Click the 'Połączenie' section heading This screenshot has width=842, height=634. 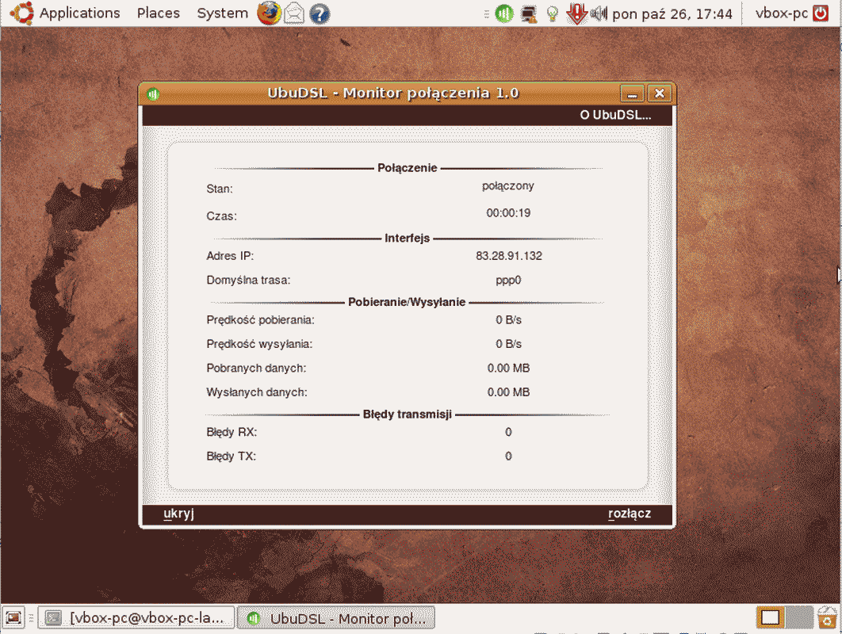point(407,168)
